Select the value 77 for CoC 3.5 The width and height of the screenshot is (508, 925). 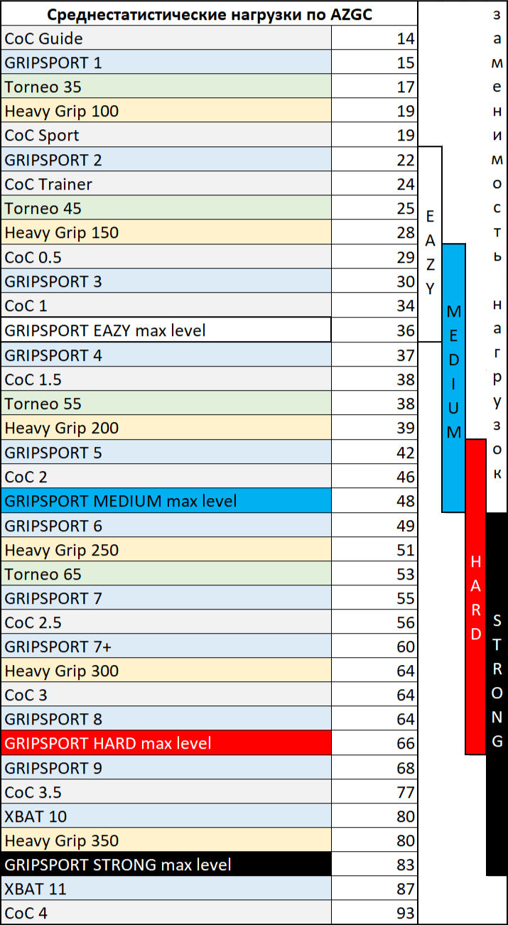[374, 792]
